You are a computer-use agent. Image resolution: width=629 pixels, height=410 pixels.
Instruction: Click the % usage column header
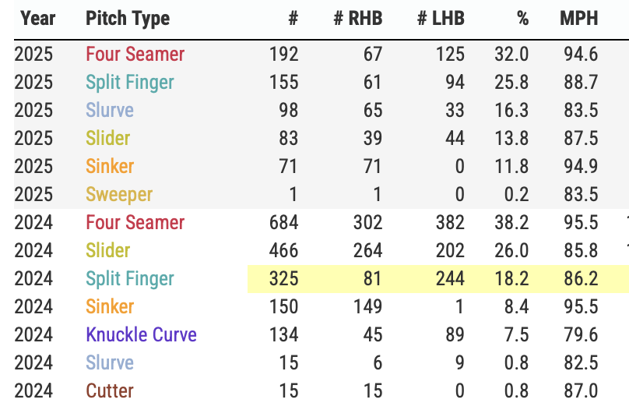(522, 18)
